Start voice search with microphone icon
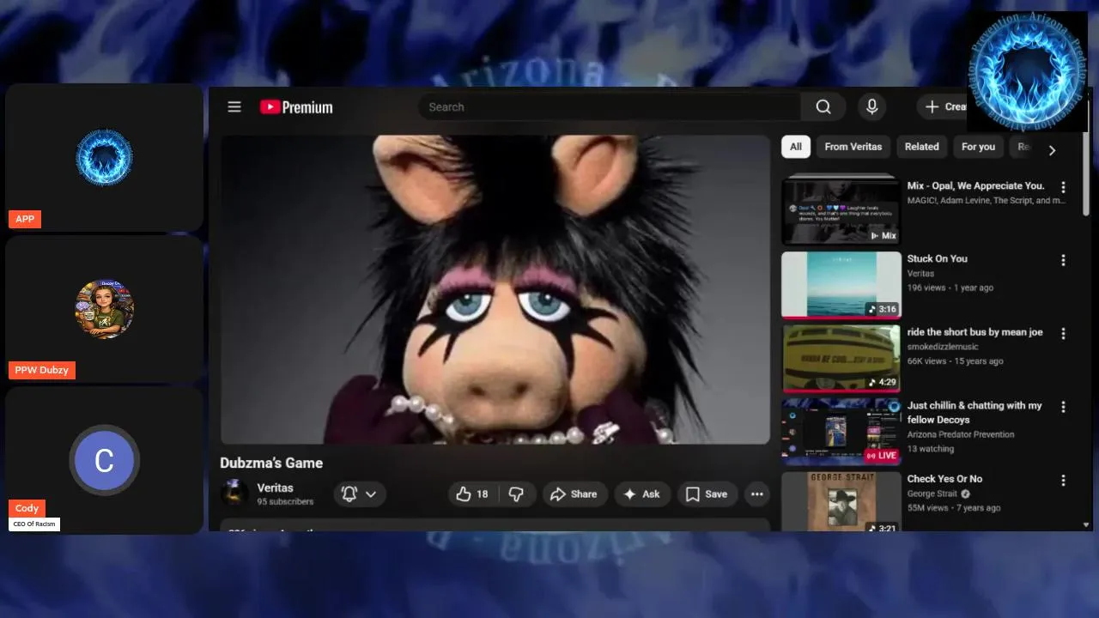 tap(871, 106)
